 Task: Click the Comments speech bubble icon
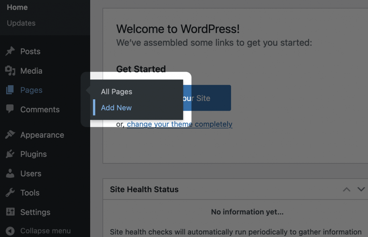pyautogui.click(x=10, y=109)
